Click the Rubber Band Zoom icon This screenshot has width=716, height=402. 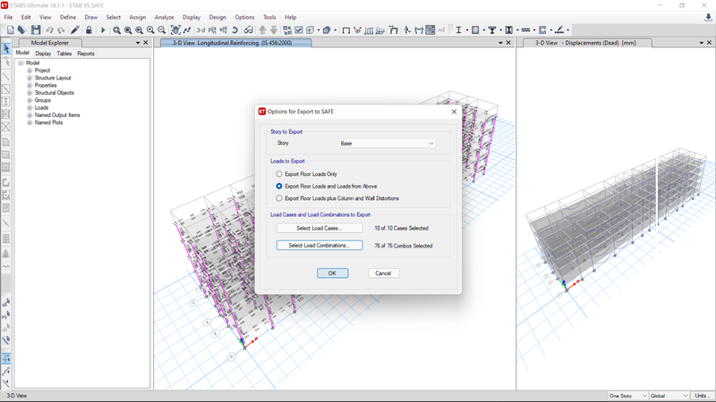pos(117,30)
